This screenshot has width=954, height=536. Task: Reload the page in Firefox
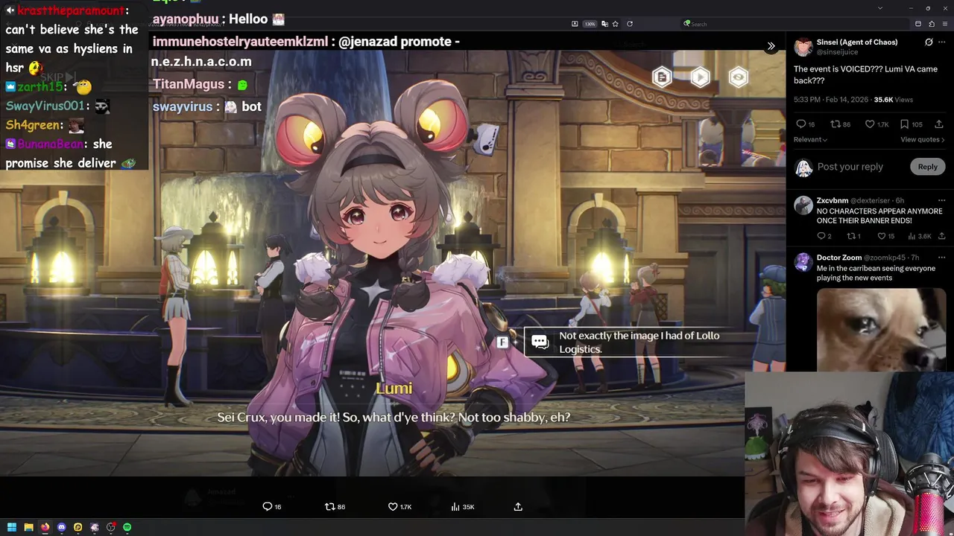pyautogui.click(x=630, y=24)
